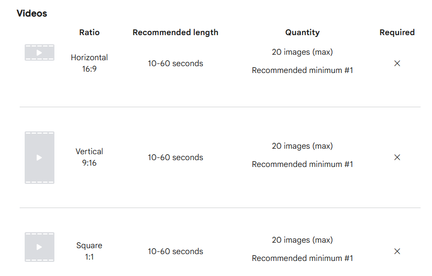This screenshot has width=432, height=276.
Task: Select the Square 1:1 ratio label
Action: tap(90, 251)
